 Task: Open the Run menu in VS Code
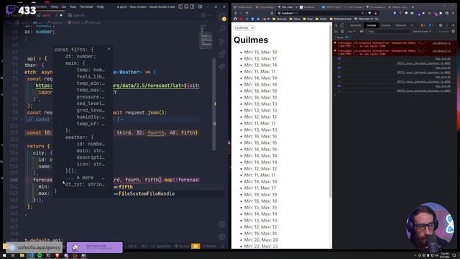point(73,6)
